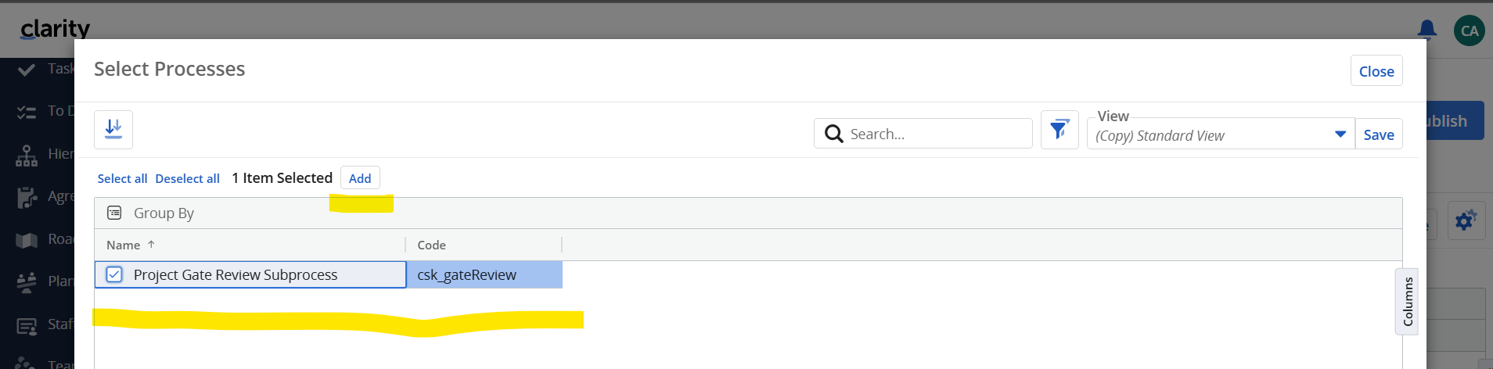1493x369 pixels.
Task: Open the settings gear icon
Action: [x=1465, y=221]
